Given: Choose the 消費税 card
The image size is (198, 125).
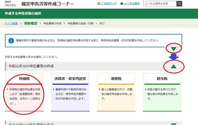Looking at the screenshot, I should [116, 92].
